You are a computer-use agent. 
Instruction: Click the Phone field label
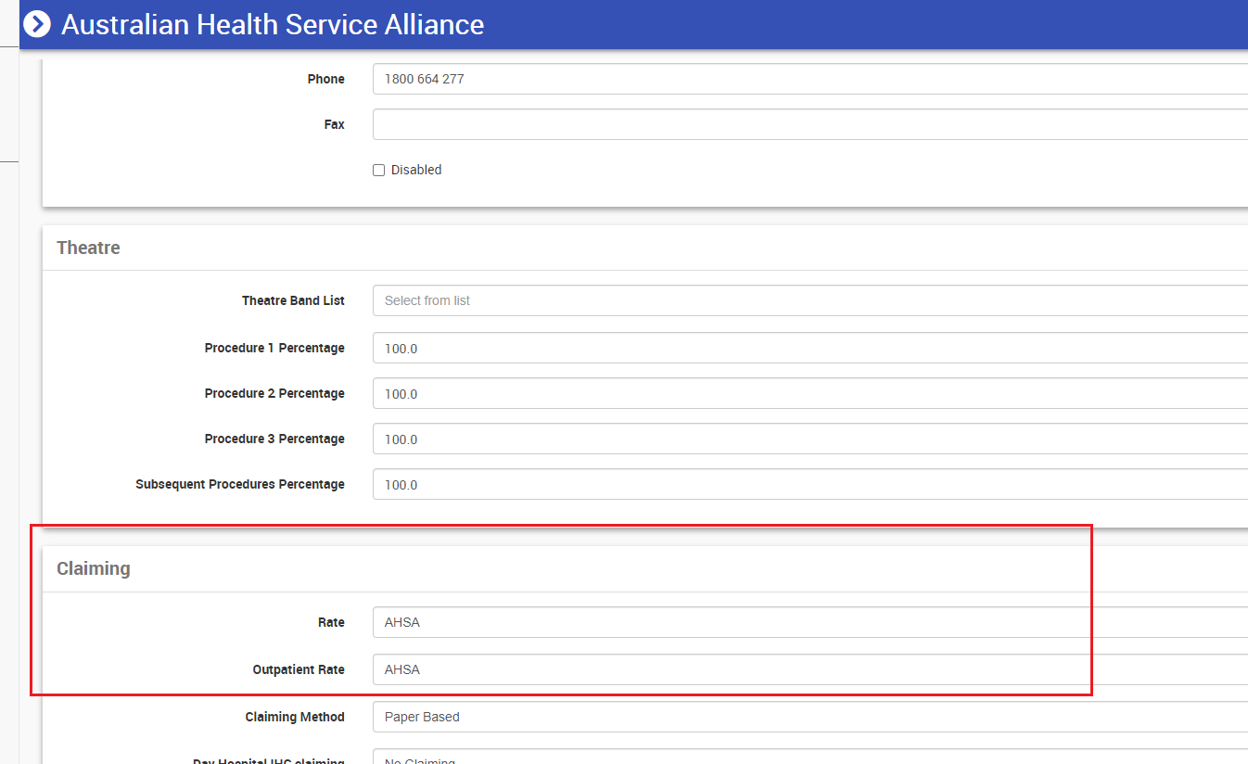(x=326, y=79)
